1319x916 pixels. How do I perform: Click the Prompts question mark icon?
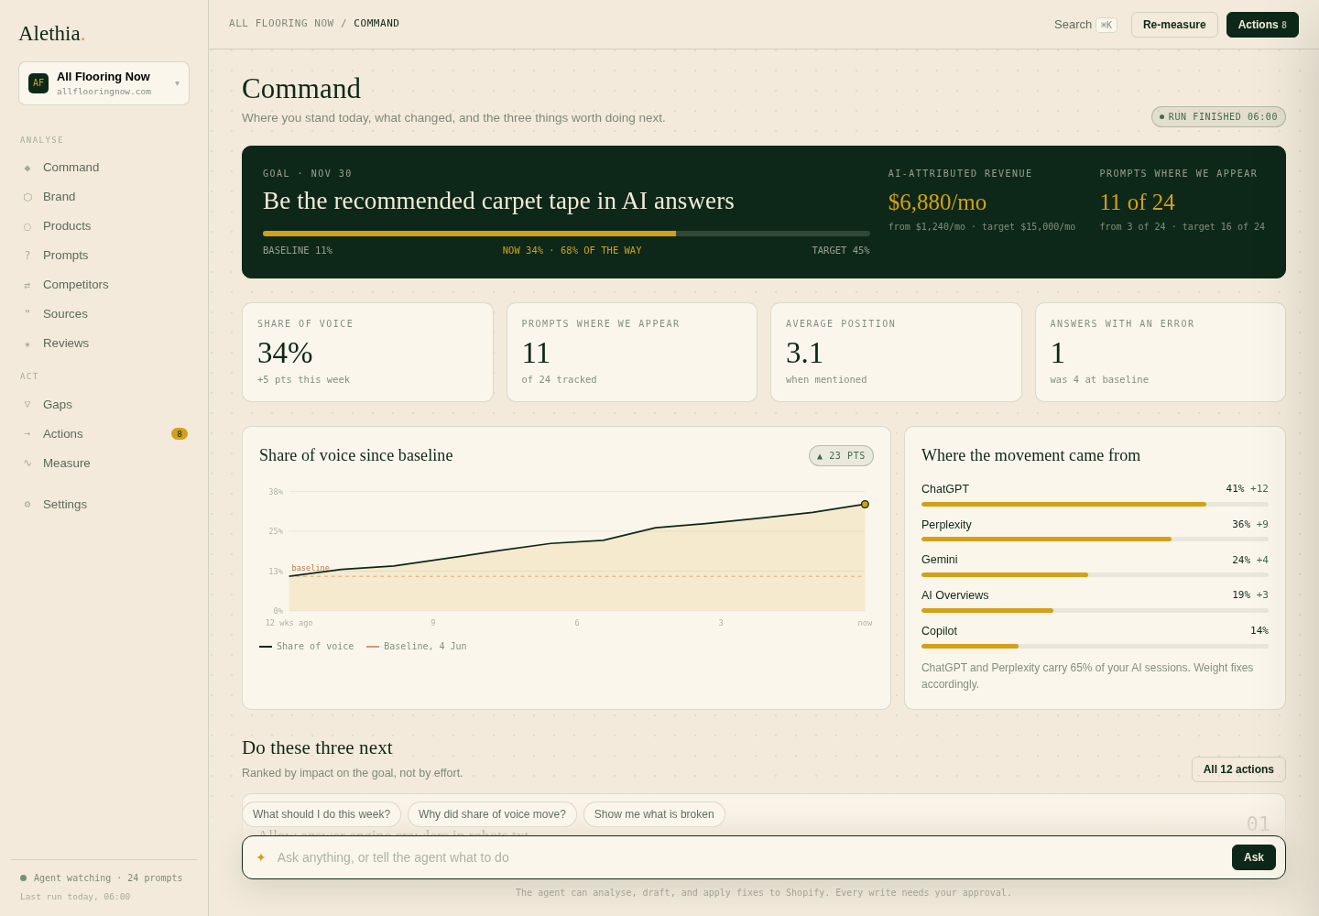[x=27, y=256]
